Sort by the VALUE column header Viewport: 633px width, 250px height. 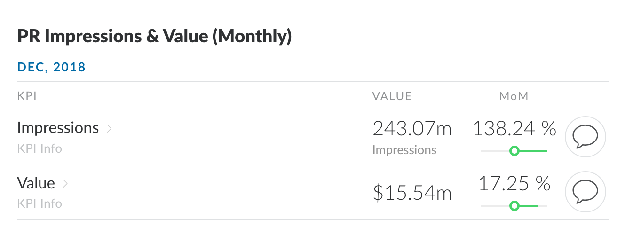[x=392, y=96]
